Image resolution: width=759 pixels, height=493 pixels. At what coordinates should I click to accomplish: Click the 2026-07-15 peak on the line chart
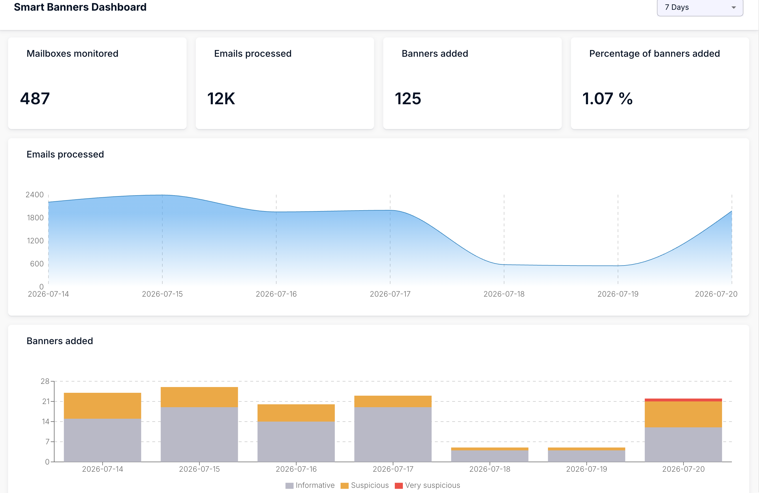[162, 195]
